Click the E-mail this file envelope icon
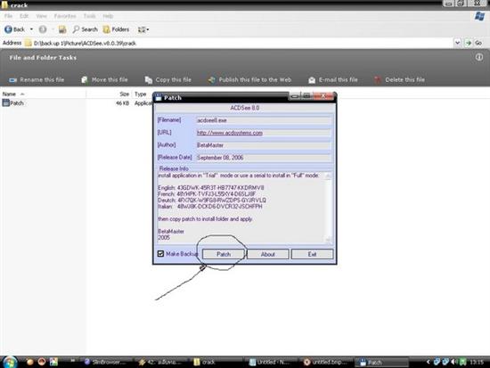 [312, 80]
